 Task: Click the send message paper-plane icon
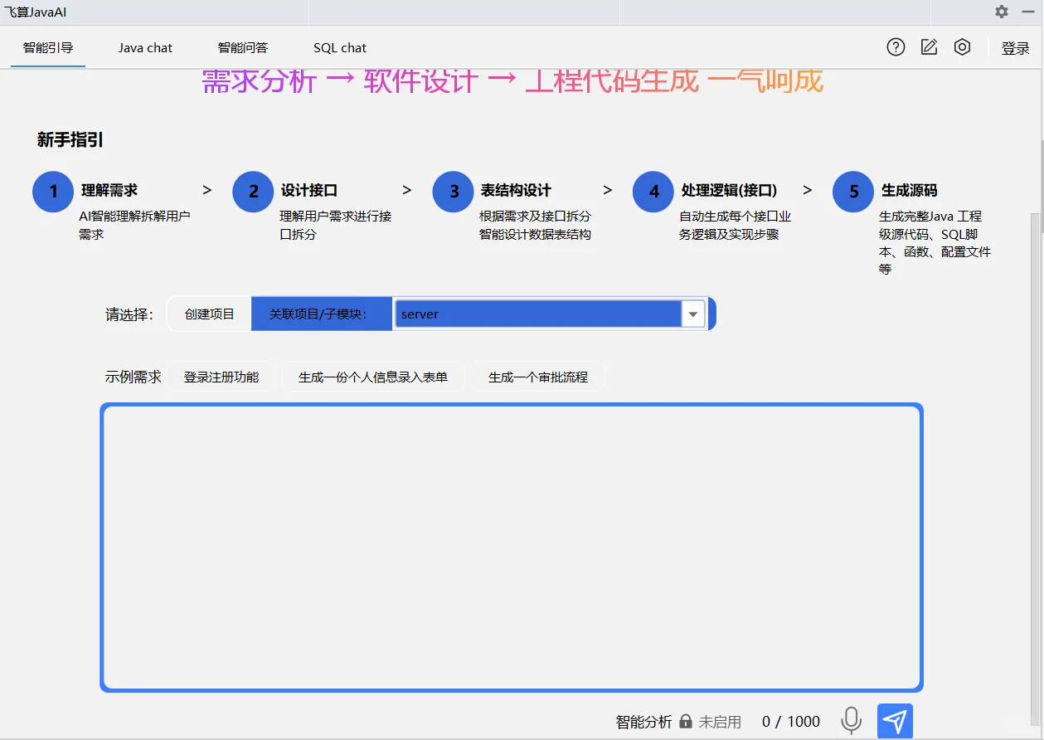(895, 720)
